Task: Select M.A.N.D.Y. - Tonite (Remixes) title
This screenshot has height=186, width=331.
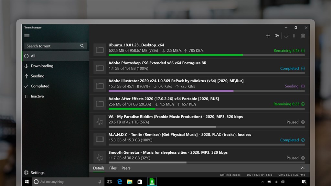Action: coord(180,135)
